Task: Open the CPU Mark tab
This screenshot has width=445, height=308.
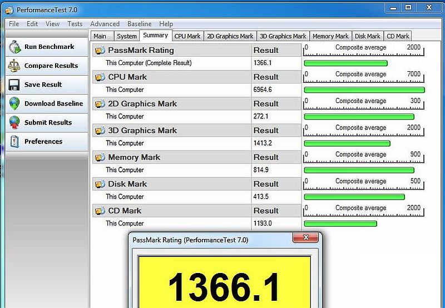Action: [x=187, y=36]
